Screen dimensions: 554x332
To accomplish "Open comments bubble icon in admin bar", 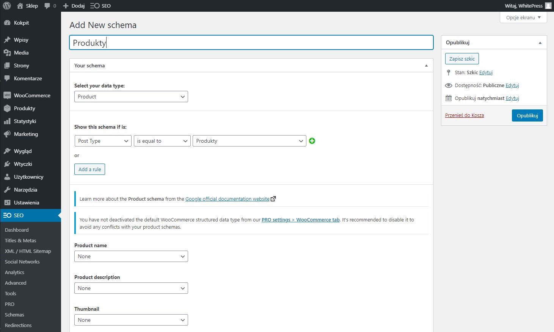I will [x=47, y=6].
